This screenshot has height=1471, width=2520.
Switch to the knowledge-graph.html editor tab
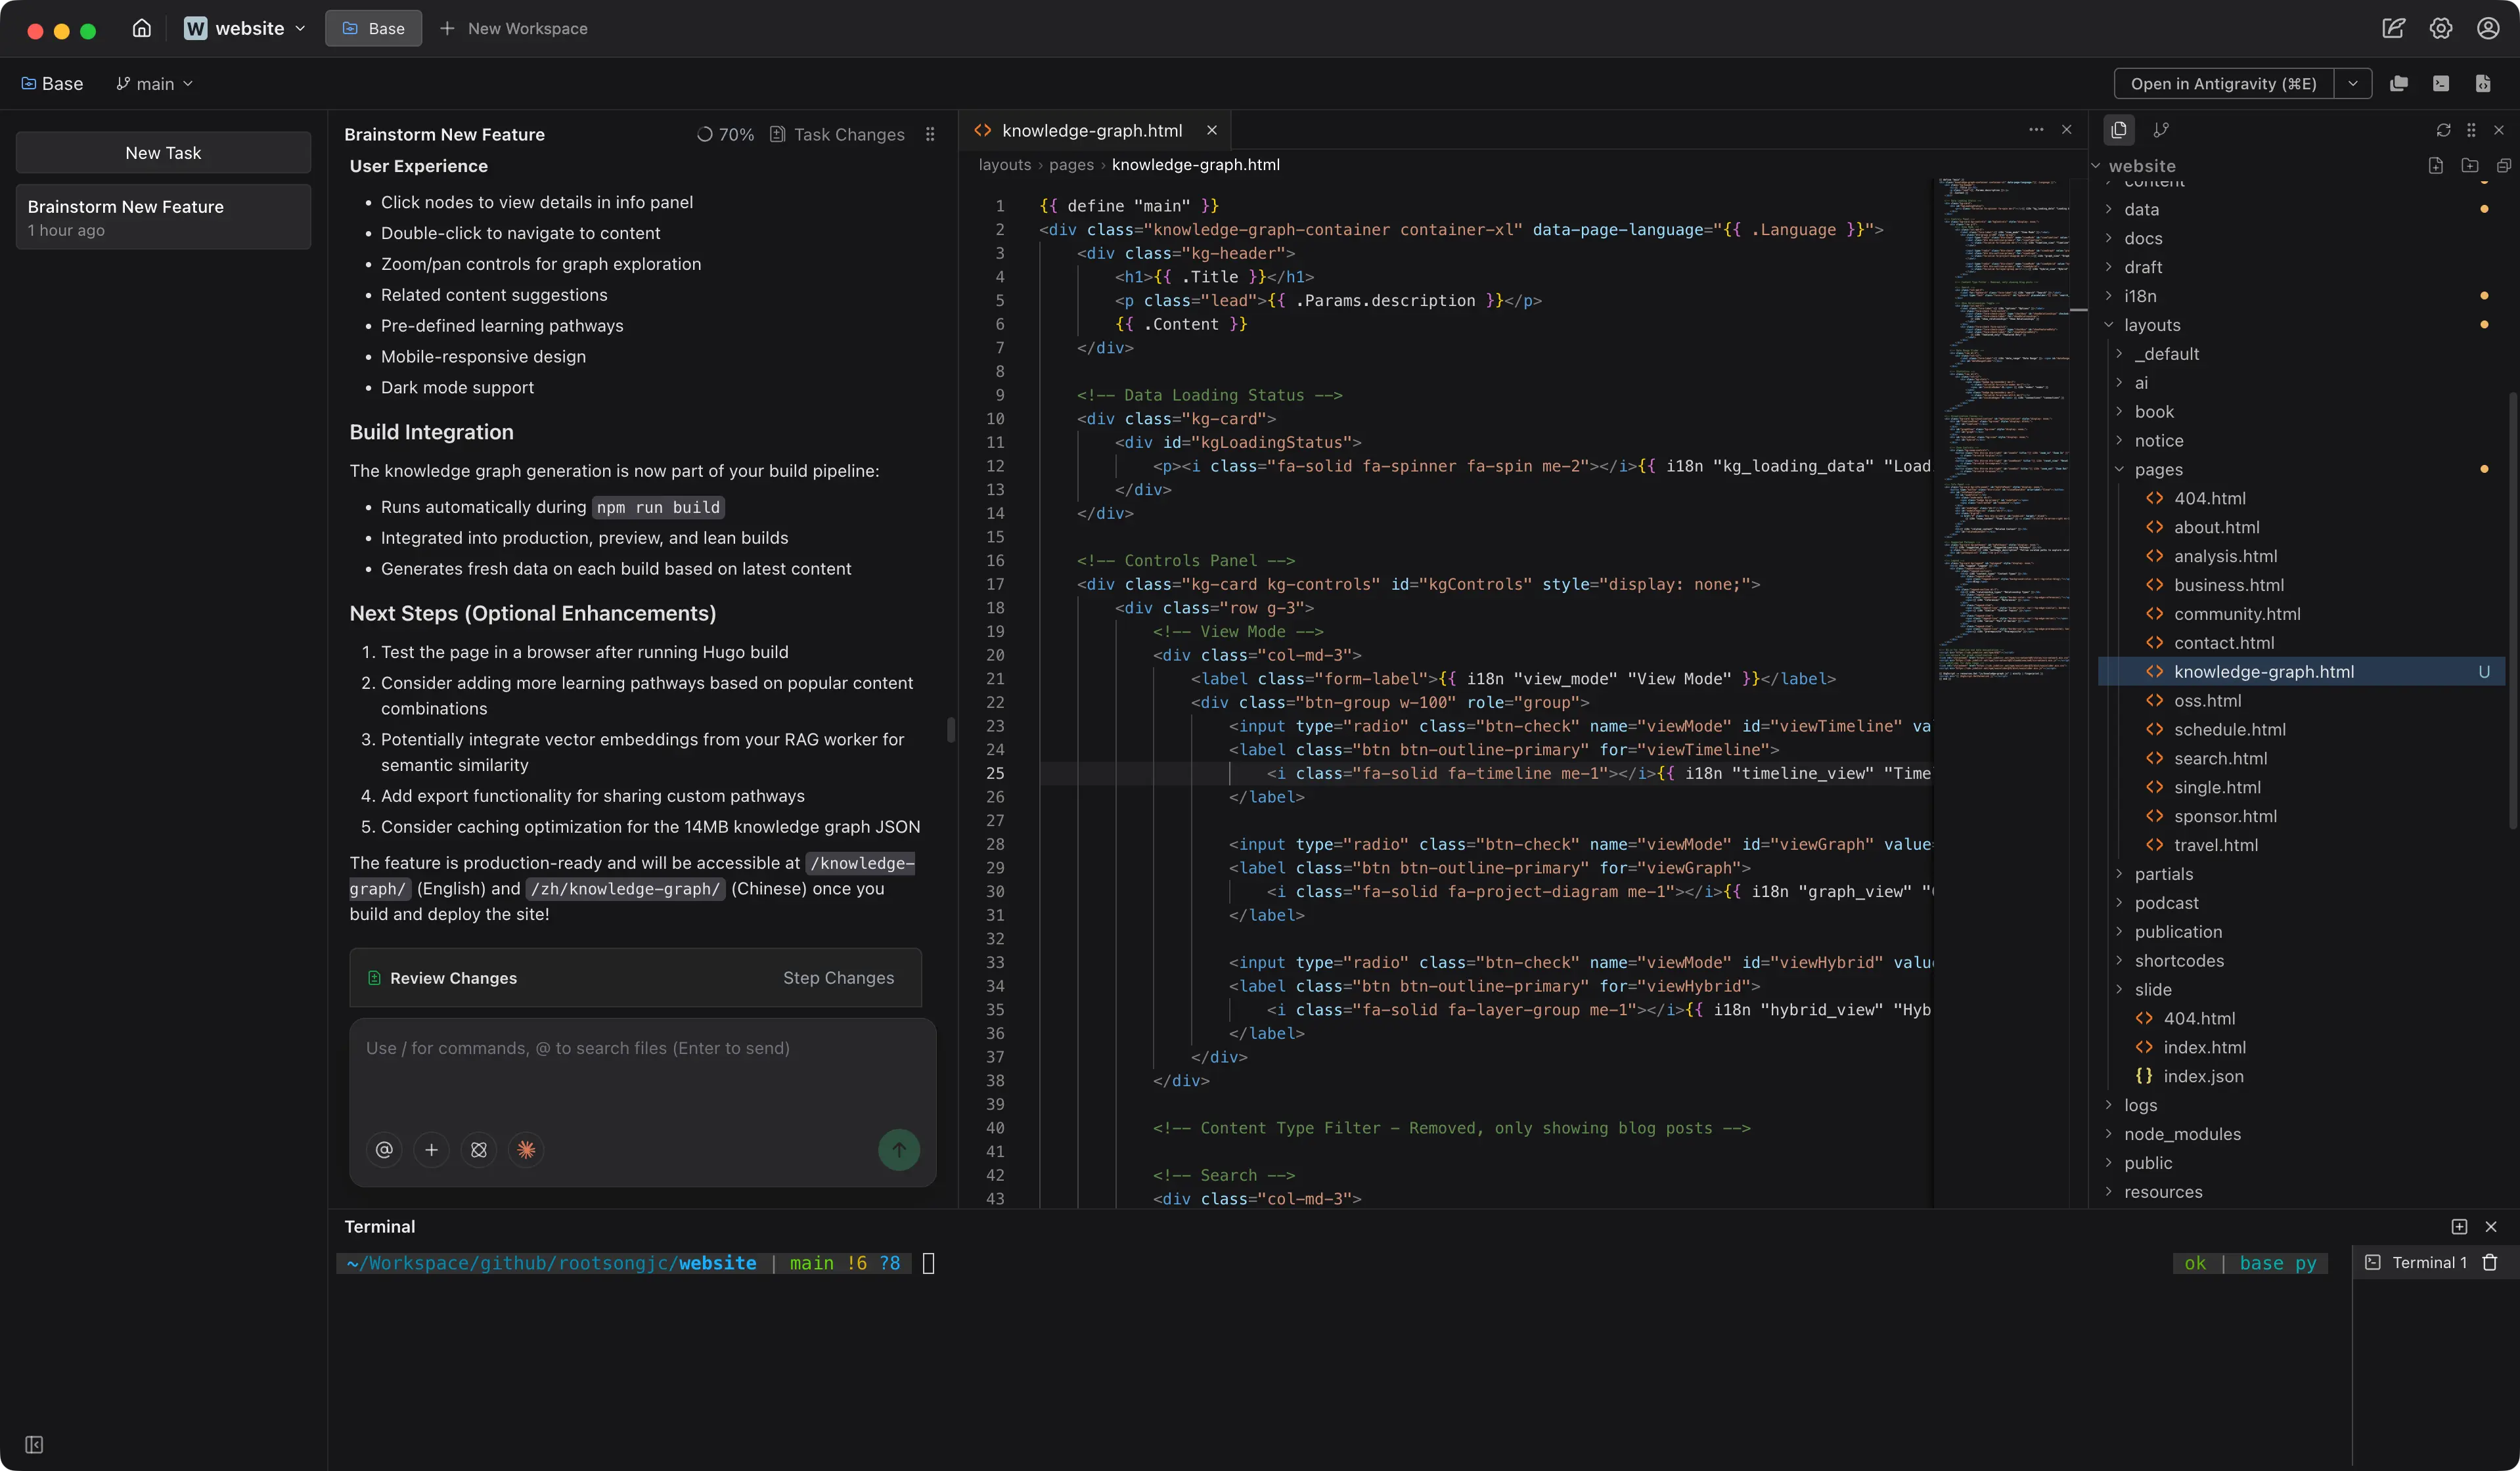pyautogui.click(x=1091, y=131)
